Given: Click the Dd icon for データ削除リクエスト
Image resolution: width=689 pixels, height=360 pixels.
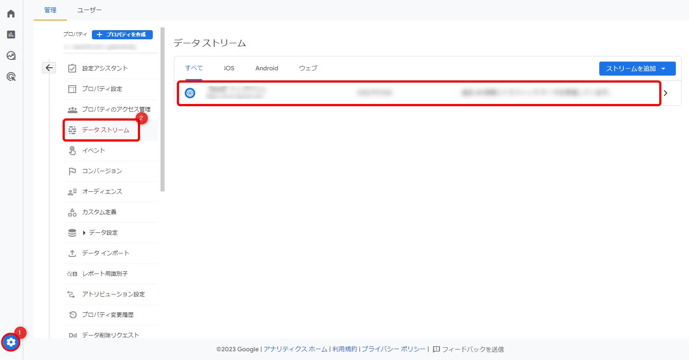Looking at the screenshot, I should click(73, 335).
